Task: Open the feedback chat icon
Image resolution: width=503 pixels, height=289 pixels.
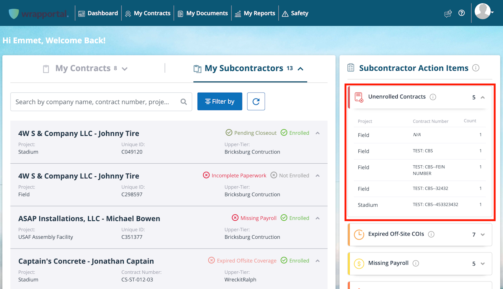Action: [448, 13]
